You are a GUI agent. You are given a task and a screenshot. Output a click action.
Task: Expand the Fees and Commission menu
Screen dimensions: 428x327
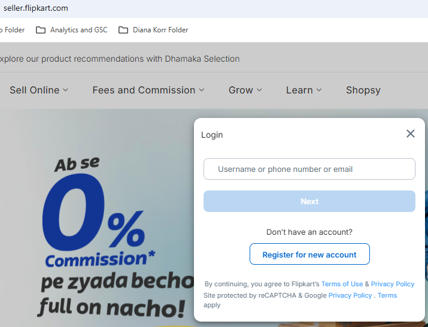pos(148,90)
